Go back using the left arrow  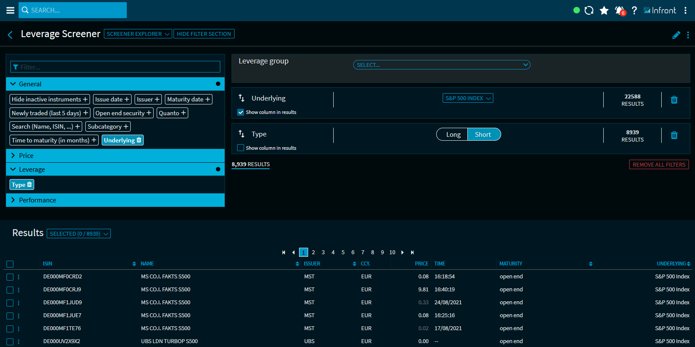[10, 35]
